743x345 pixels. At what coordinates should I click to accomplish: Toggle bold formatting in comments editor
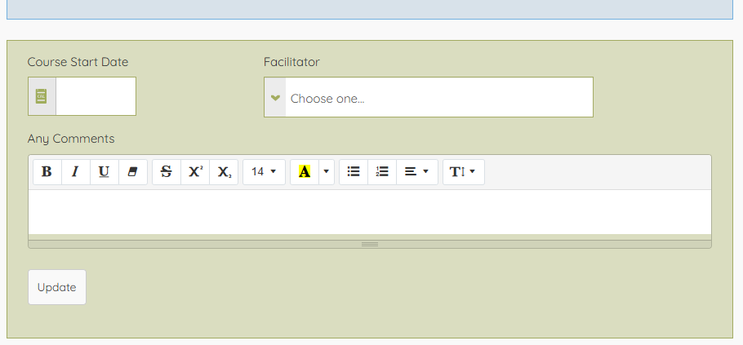pyautogui.click(x=47, y=172)
